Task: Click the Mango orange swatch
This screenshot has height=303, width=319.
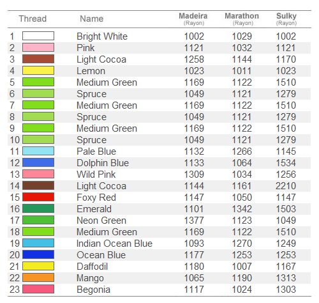Action: tap(38, 277)
